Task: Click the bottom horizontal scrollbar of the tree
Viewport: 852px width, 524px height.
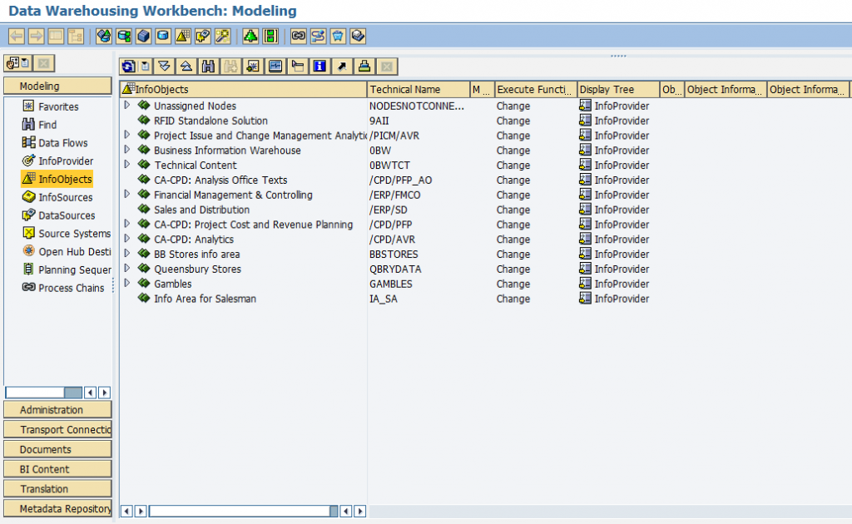Action: click(x=241, y=511)
